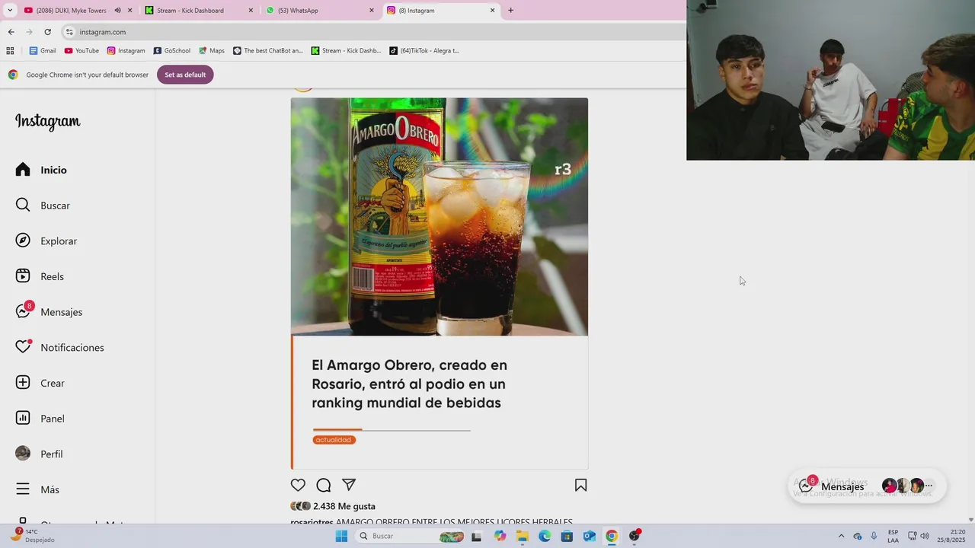This screenshot has width=975, height=548.
Task: Reload the current page
Action: point(47,32)
